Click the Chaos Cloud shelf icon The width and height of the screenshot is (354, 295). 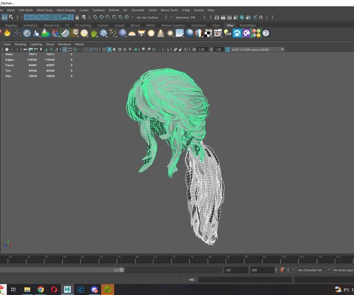click(237, 34)
